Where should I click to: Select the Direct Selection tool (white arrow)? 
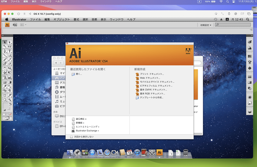(x=10, y=42)
